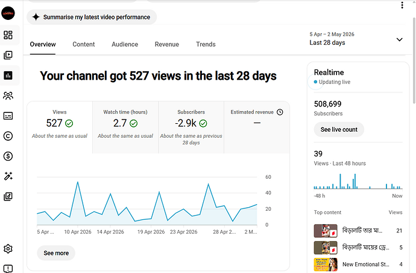Click the See live count button
The image size is (416, 273).
coord(339,129)
